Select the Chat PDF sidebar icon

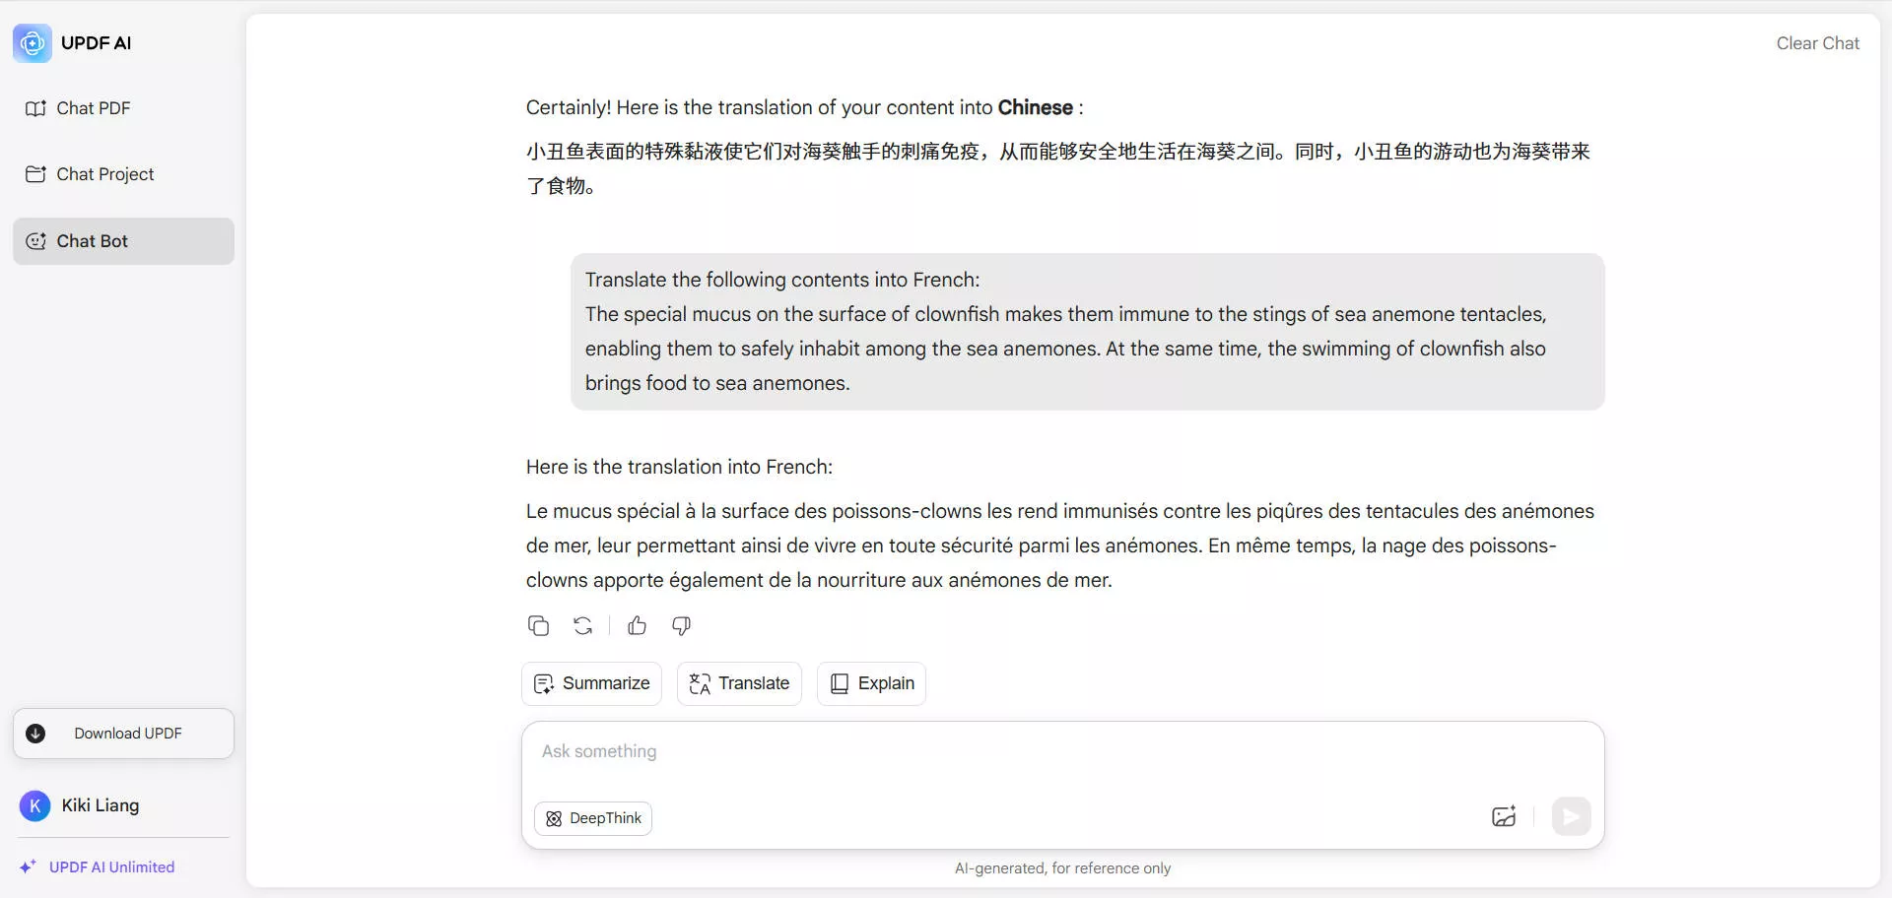tap(35, 108)
